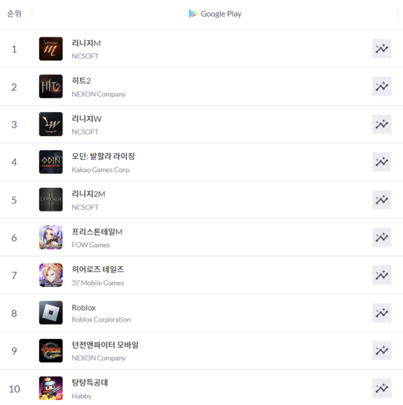Image resolution: width=403 pixels, height=405 pixels.
Task: Click the 순위 rank column header
Action: 14,14
